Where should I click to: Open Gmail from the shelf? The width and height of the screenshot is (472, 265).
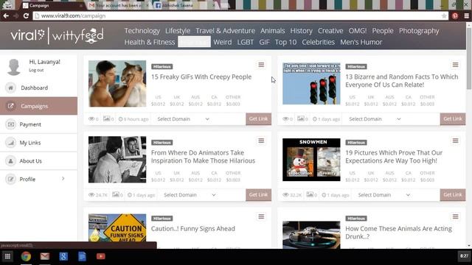44,256
